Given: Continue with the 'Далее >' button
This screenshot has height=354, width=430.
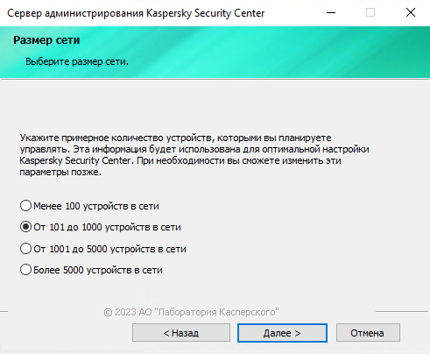Looking at the screenshot, I should tap(282, 333).
